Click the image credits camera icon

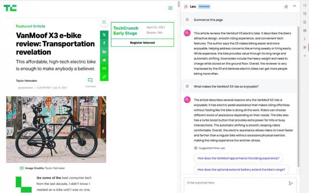click(x=22, y=168)
